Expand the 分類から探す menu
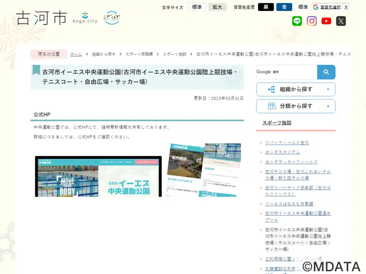The width and height of the screenshot is (366, 274). coord(296,106)
